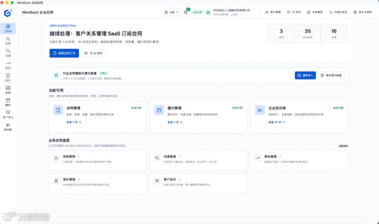This screenshot has height=224, width=379.
Task: Click the 获客管理 card title
Action: (69, 157)
